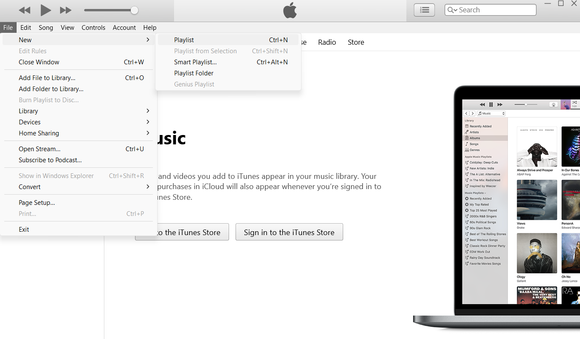580x339 pixels.
Task: Click Artists in laptop sidebar
Action: click(474, 132)
